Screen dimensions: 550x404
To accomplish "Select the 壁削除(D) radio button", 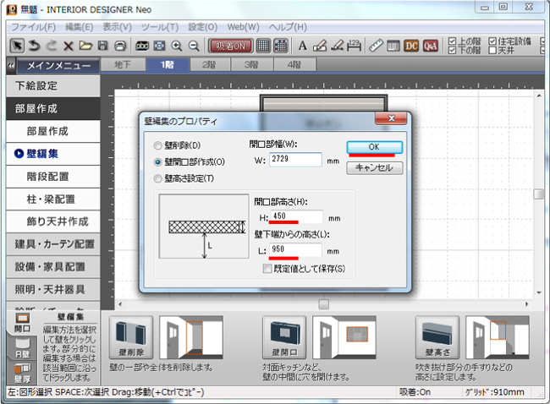I will coord(157,145).
